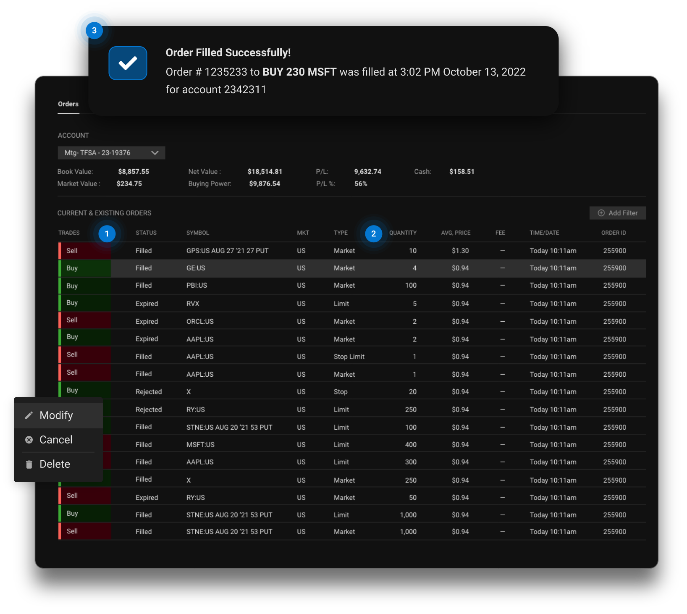Image resolution: width=687 pixels, height=614 pixels.
Task: Open the Mtg- TFSA account dropdown
Action: click(105, 153)
